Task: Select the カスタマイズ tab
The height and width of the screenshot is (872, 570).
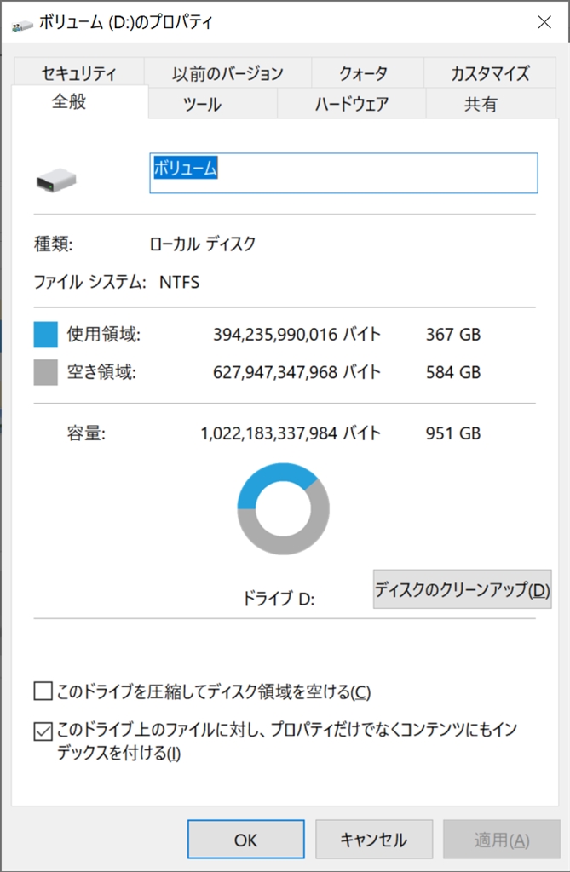Action: coord(490,73)
